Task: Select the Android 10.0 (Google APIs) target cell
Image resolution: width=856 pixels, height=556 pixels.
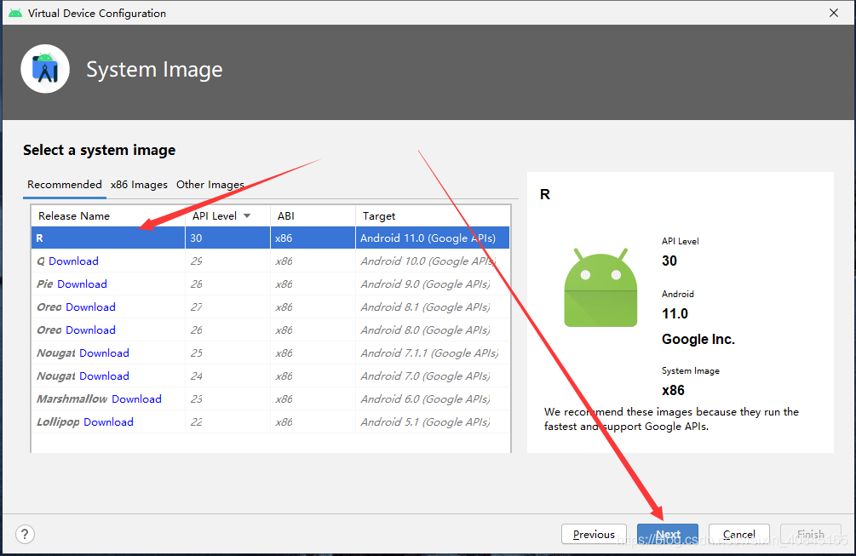Action: [x=433, y=261]
